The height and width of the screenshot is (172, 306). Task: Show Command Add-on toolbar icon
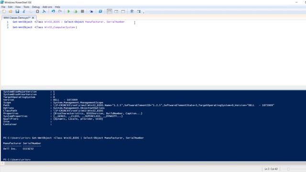pyautogui.click(x=139, y=11)
